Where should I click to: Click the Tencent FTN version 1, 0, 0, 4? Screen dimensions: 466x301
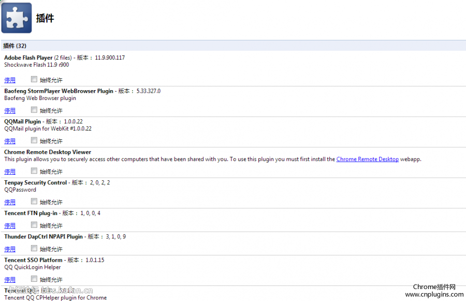[x=90, y=213]
